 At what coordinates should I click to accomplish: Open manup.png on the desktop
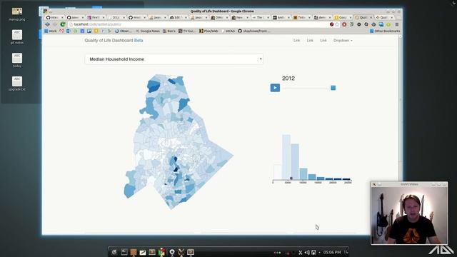pyautogui.click(x=17, y=14)
